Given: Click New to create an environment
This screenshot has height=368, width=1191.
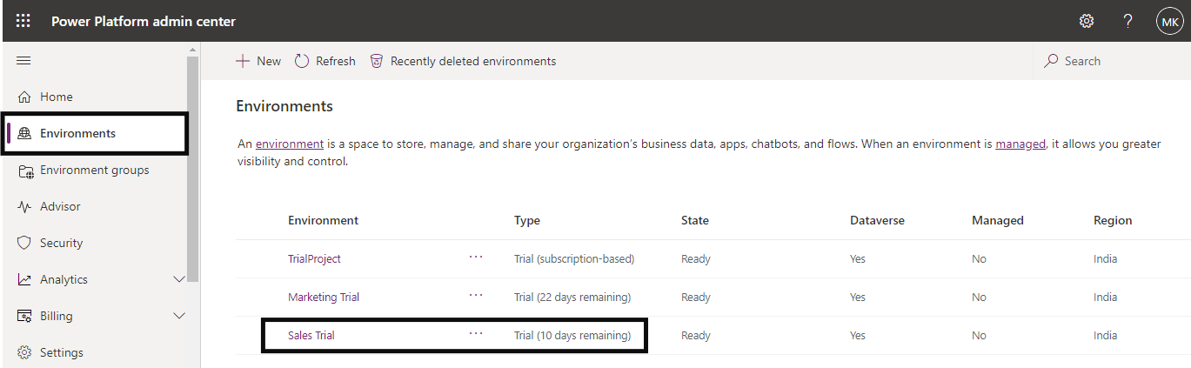Looking at the screenshot, I should [258, 61].
